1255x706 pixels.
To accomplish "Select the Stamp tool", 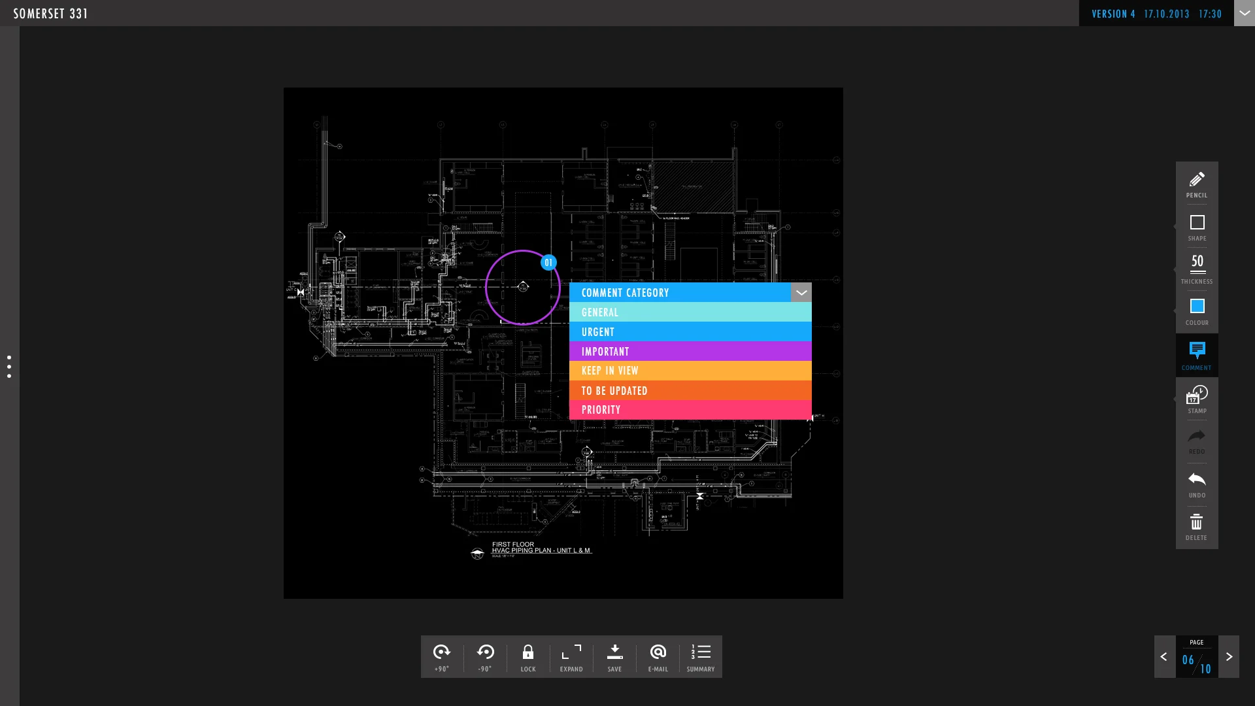I will pyautogui.click(x=1197, y=399).
